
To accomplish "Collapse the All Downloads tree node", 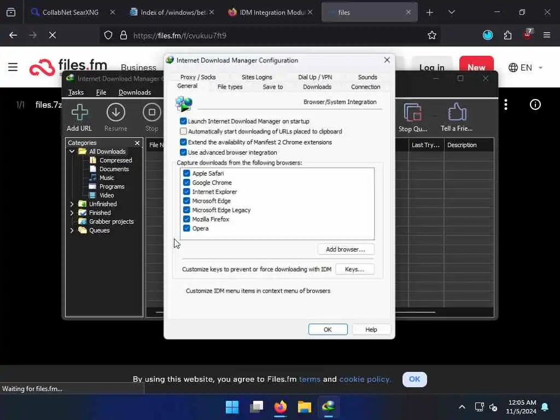I will click(72, 151).
